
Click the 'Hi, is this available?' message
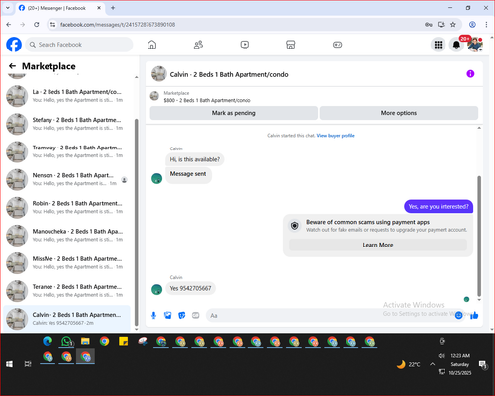195,159
